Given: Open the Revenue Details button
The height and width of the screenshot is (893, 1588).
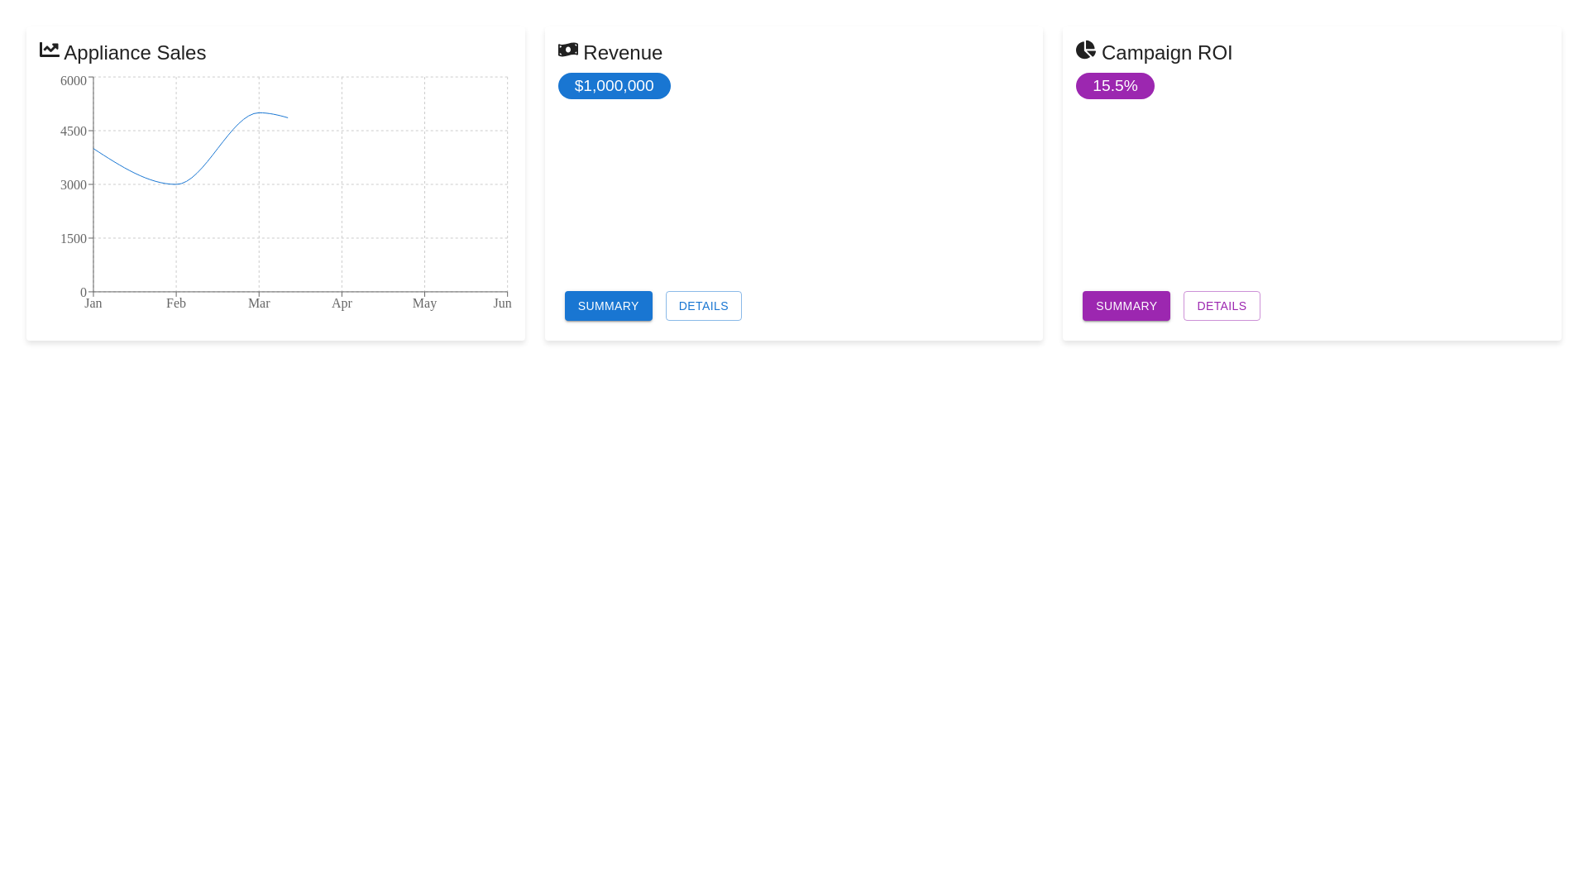Looking at the screenshot, I should pyautogui.click(x=704, y=306).
